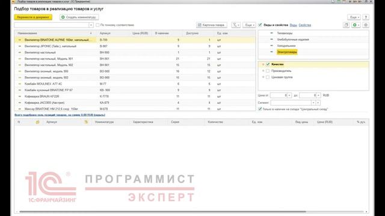The width and height of the screenshot is (385, 216).
Task: Click the item icon of 'Вентилятор JIPONIC' row
Action: pyautogui.click(x=20, y=46)
